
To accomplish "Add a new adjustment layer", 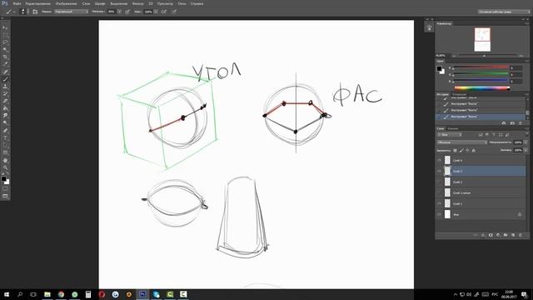I will (498, 235).
